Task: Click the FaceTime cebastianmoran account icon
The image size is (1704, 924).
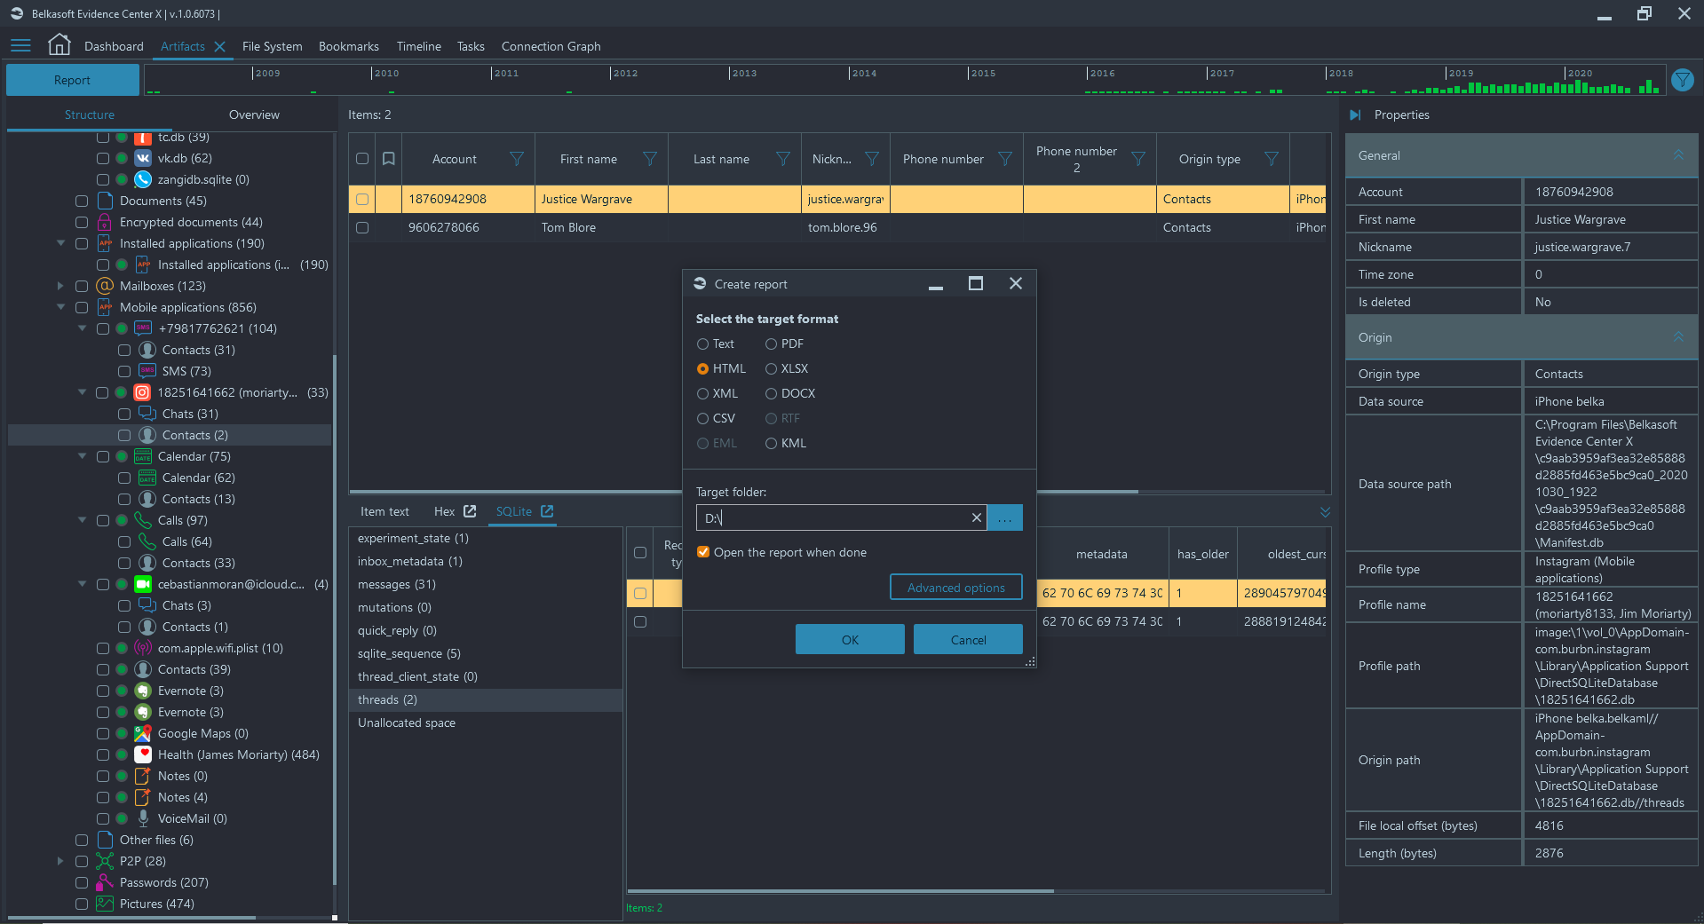Action: (142, 584)
